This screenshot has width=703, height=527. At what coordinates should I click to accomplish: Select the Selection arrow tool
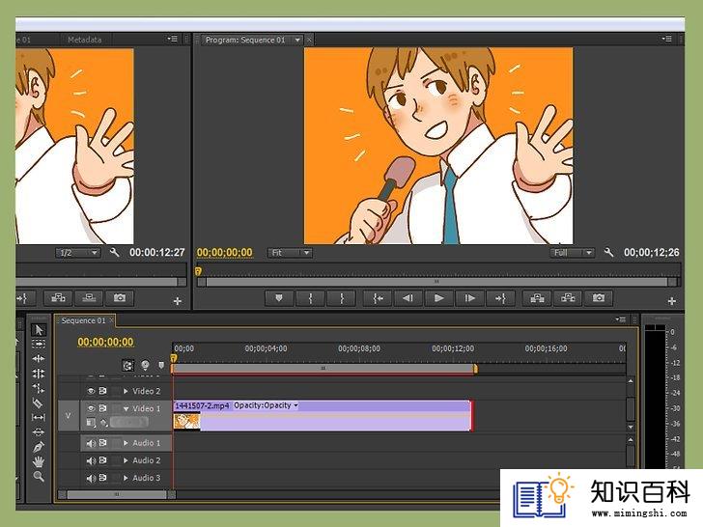[39, 330]
